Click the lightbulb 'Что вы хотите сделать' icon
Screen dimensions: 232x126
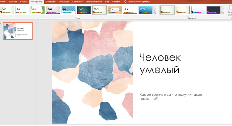125,2
